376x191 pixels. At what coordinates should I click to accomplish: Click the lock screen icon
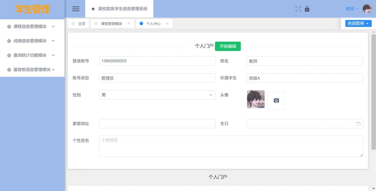click(x=307, y=9)
